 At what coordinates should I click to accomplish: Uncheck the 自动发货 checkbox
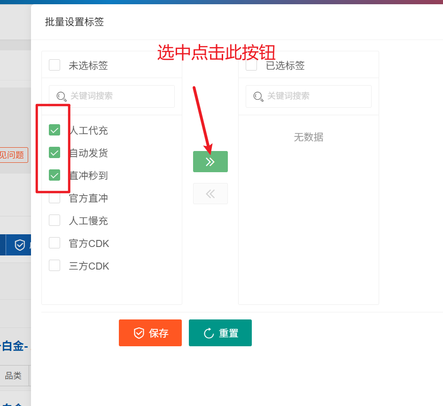pyautogui.click(x=54, y=152)
